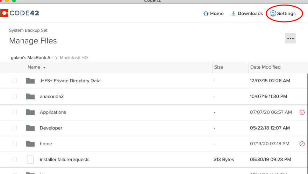308x174 pixels.
Task: Click the '05/22/18 12:07 AM' date
Action: coord(270,128)
